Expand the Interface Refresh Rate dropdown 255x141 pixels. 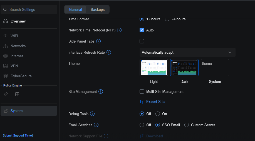187,52
